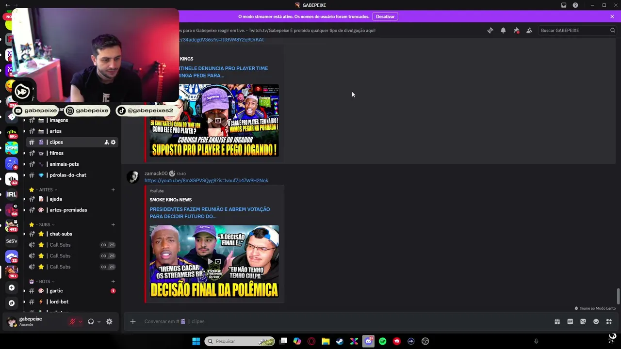Open OBS Studio from the taskbar
Viewport: 621px width, 349px height.
click(x=425, y=341)
